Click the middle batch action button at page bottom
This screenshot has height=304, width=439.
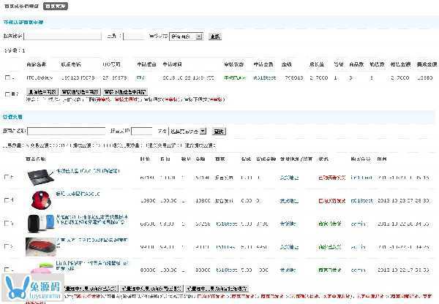click(151, 288)
